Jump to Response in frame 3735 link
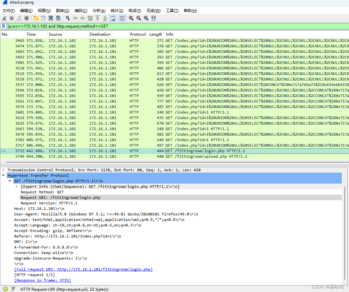Viewport: 349px width, 292px height. [42, 280]
